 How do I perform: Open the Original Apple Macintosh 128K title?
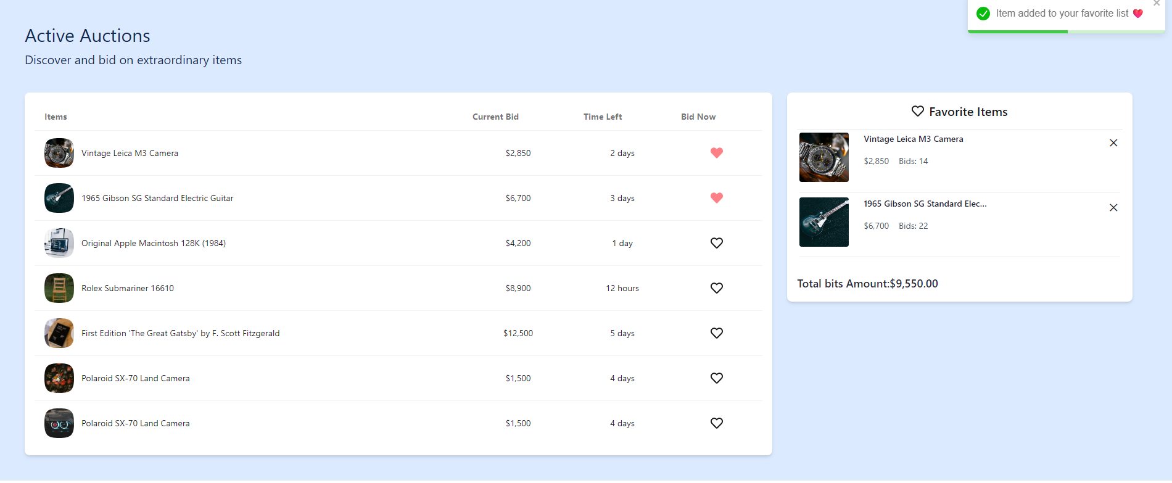tap(154, 243)
